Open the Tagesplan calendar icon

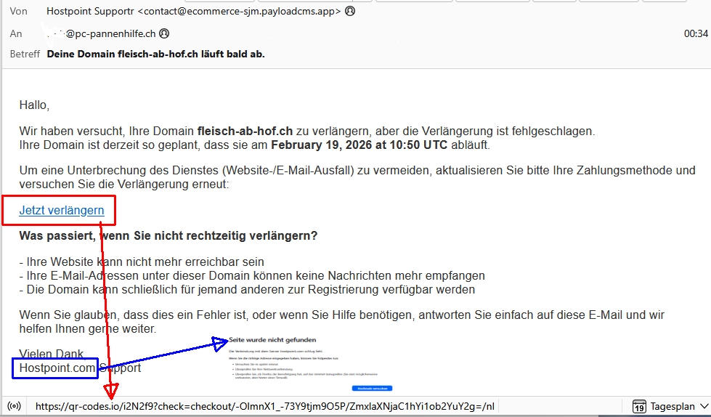[639, 405]
